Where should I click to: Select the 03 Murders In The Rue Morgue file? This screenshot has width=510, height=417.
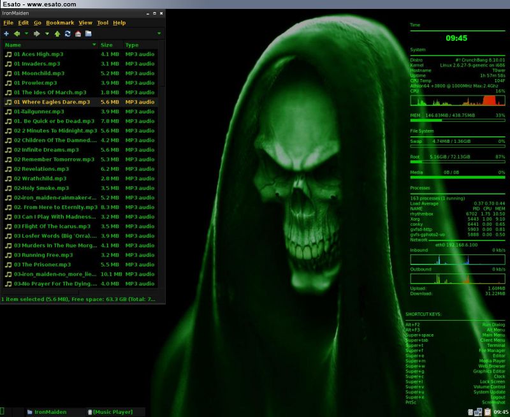[81, 245]
